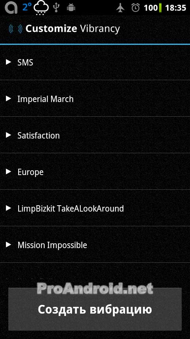Expand the Imperial March triangle
The width and height of the screenshot is (190, 339).
click(x=8, y=99)
